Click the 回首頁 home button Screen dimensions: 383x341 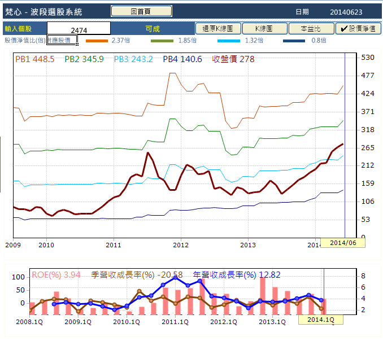click(141, 11)
